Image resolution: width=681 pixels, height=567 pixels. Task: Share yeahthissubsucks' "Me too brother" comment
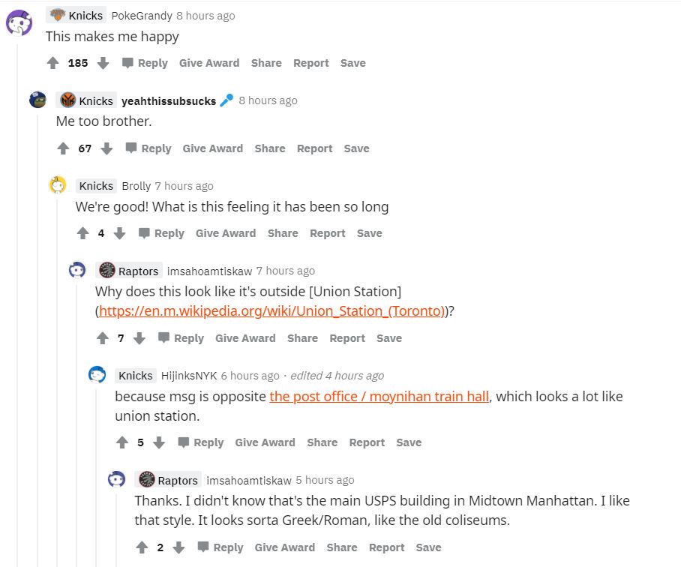coord(269,148)
